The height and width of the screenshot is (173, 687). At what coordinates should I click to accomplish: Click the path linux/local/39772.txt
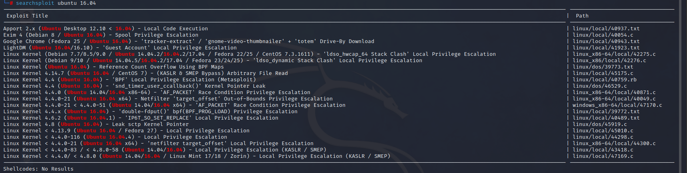click(x=606, y=112)
